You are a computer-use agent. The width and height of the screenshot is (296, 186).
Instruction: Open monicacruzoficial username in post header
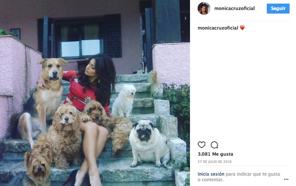pos(234,8)
